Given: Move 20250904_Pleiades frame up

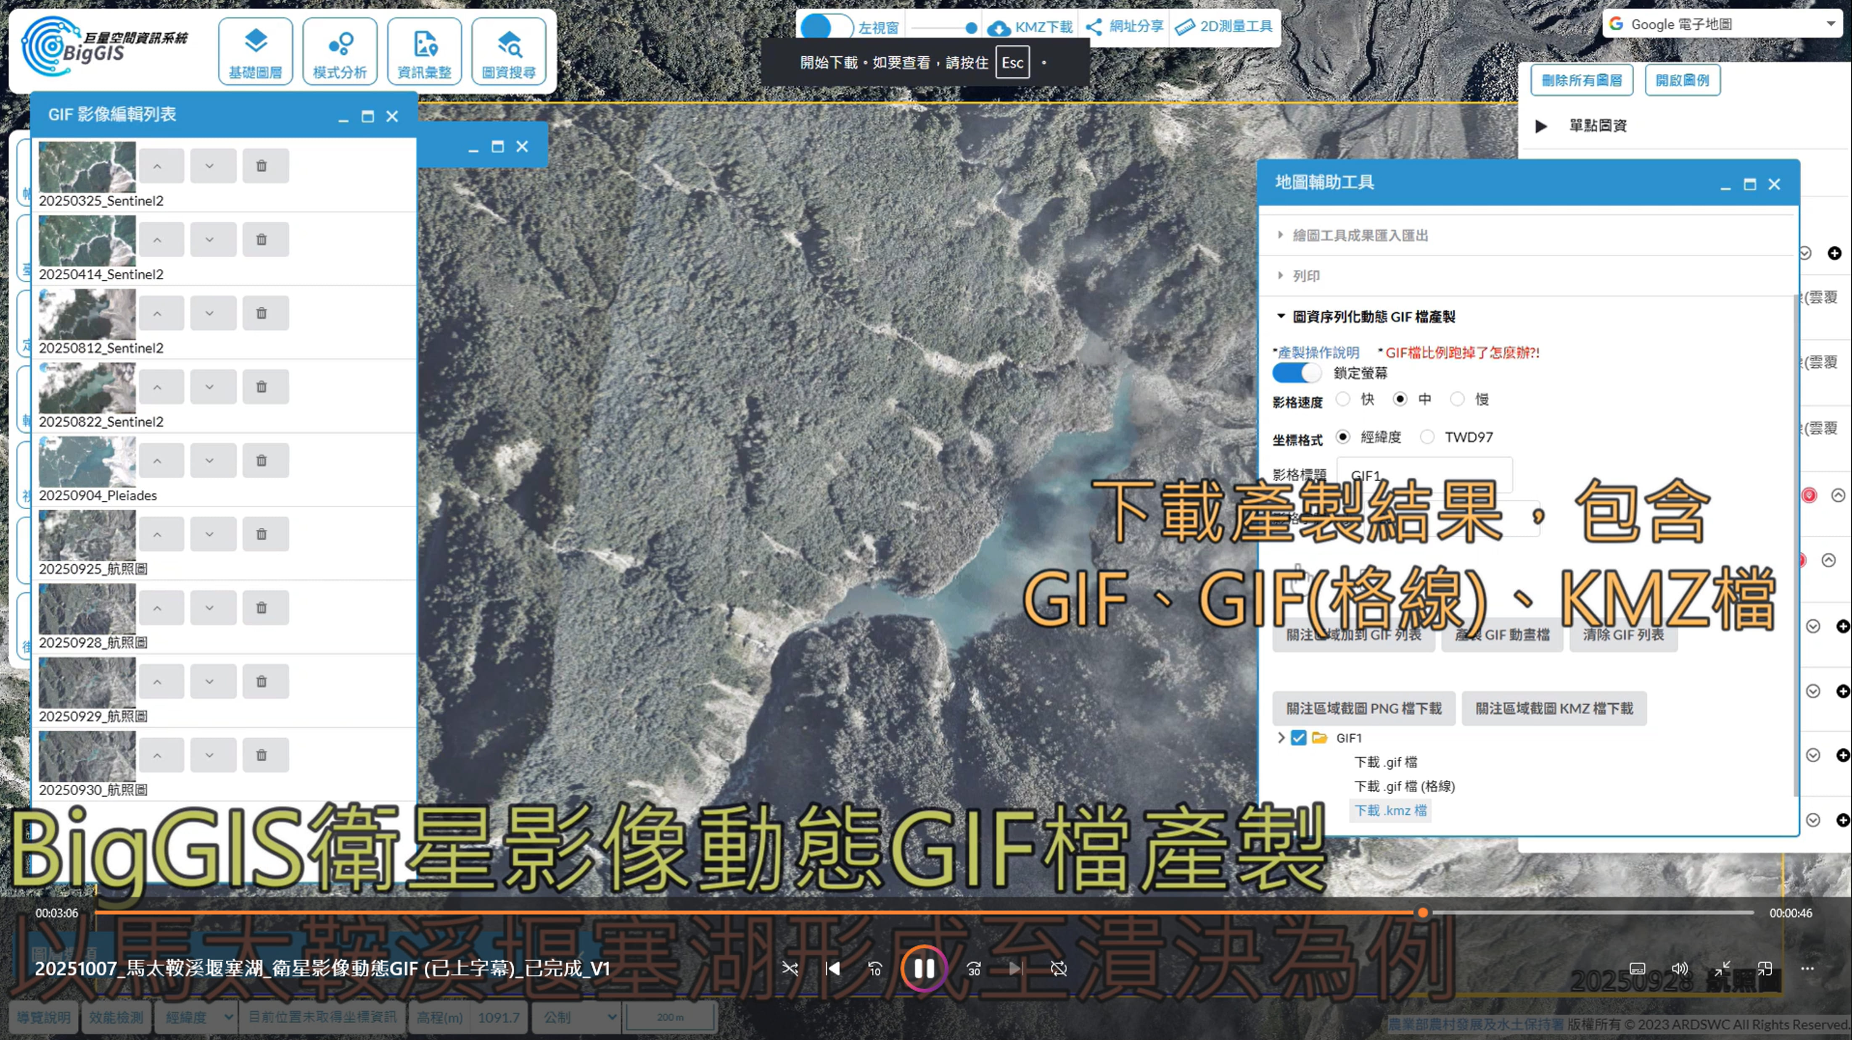Looking at the screenshot, I should 157,461.
